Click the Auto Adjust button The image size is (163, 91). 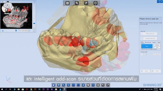click(x=25, y=31)
